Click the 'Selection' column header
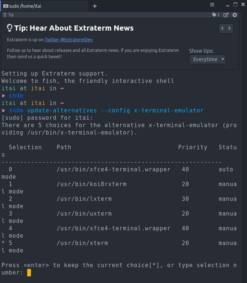Image resolution: width=247 pixels, height=283 pixels. tap(25, 147)
